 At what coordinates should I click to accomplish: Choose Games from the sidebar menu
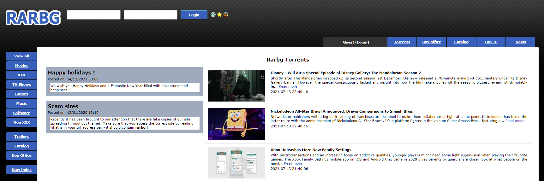[x=21, y=94]
